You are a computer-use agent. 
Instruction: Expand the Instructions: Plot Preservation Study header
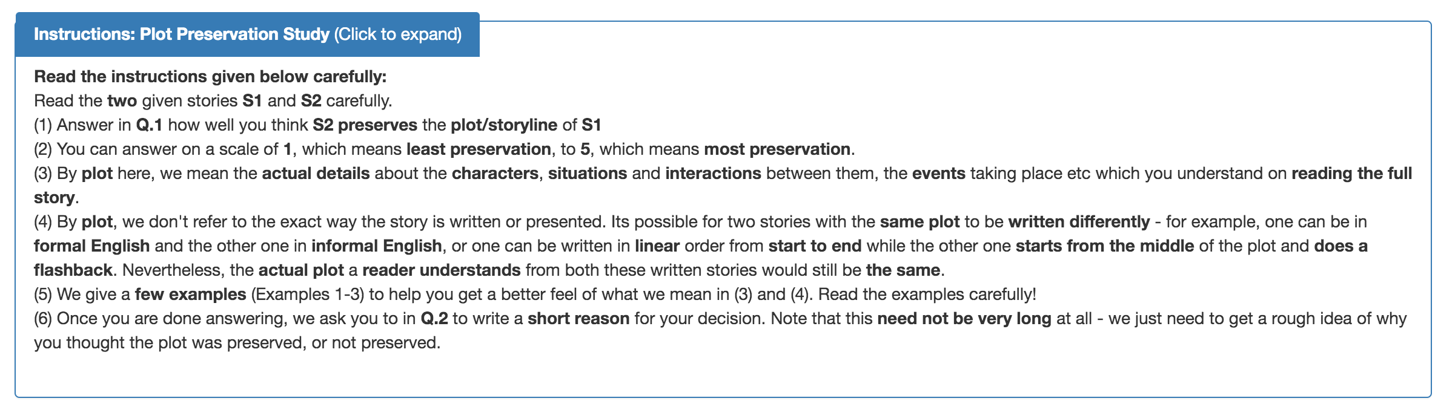coord(182,34)
